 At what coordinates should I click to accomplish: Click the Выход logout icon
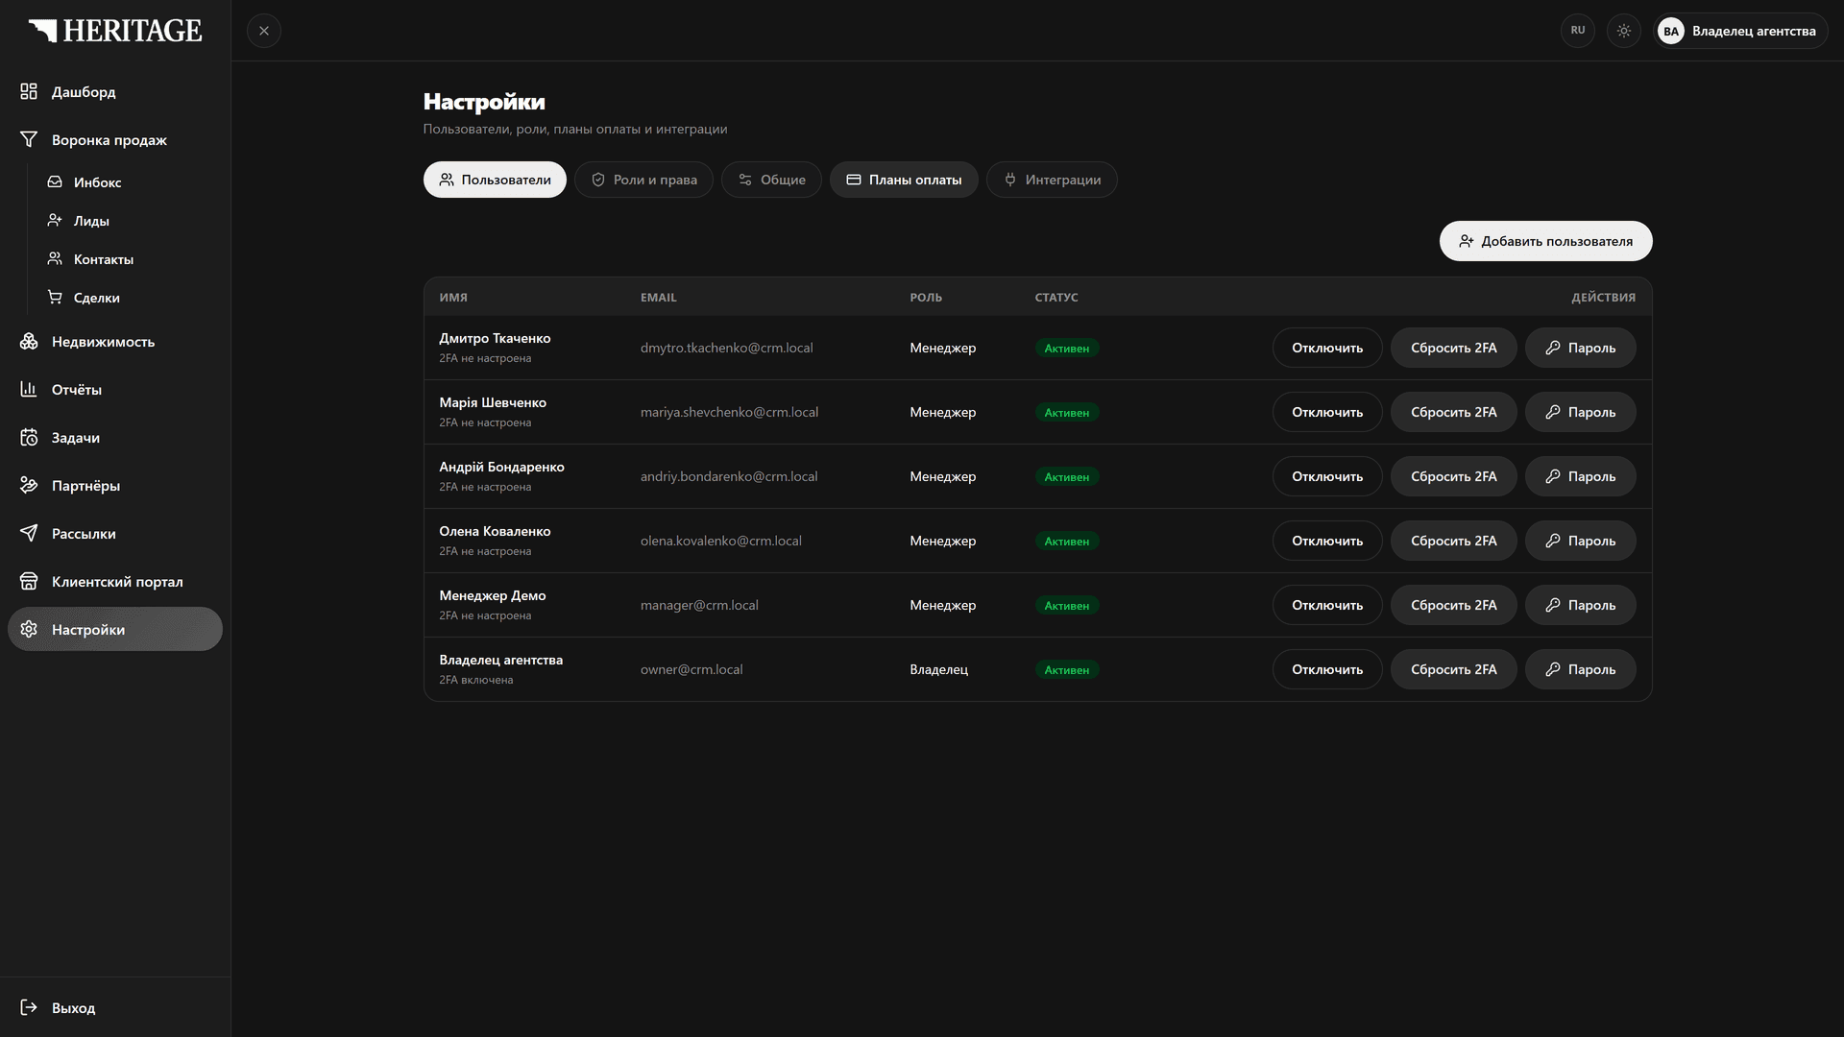pyautogui.click(x=29, y=1007)
